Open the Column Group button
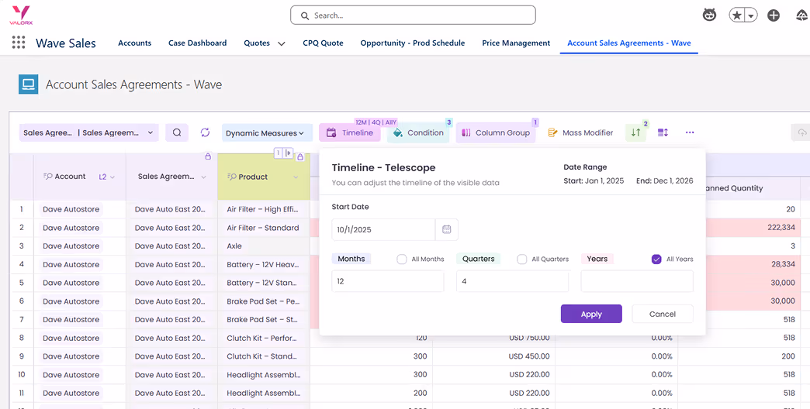Image resolution: width=810 pixels, height=409 pixels. (496, 132)
